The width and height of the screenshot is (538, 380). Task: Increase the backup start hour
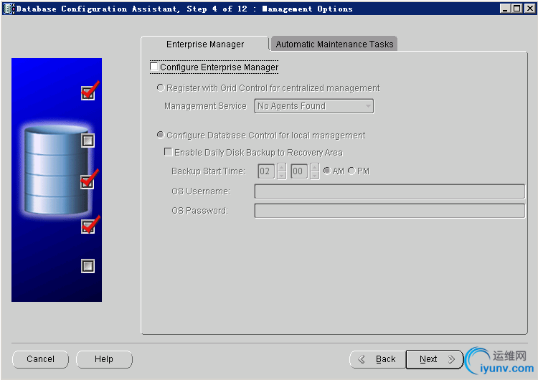click(x=282, y=167)
